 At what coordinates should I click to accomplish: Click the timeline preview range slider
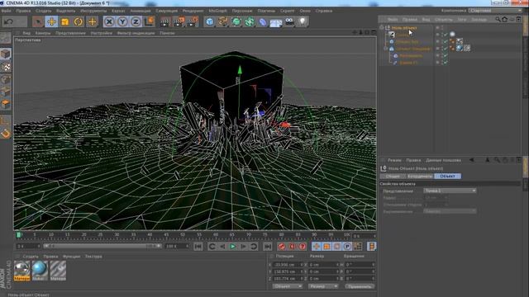[x=102, y=246]
